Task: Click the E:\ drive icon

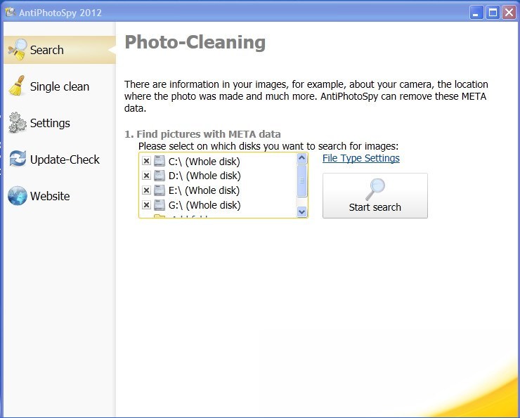Action: [x=160, y=190]
